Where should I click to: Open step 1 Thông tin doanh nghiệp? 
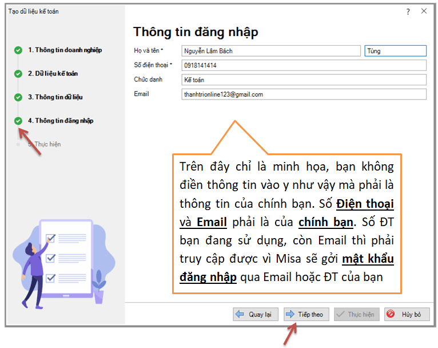[x=65, y=50]
